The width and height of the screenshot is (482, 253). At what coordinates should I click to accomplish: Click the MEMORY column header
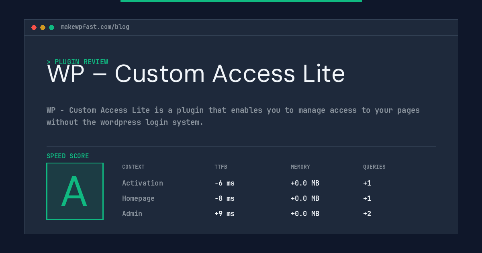300,167
